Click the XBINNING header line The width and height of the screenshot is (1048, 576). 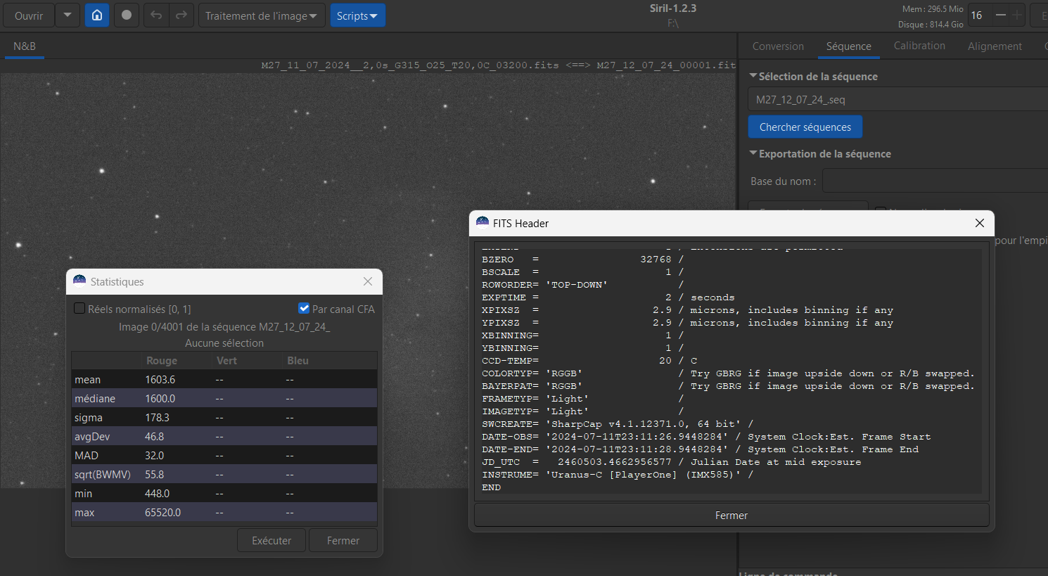coord(583,335)
